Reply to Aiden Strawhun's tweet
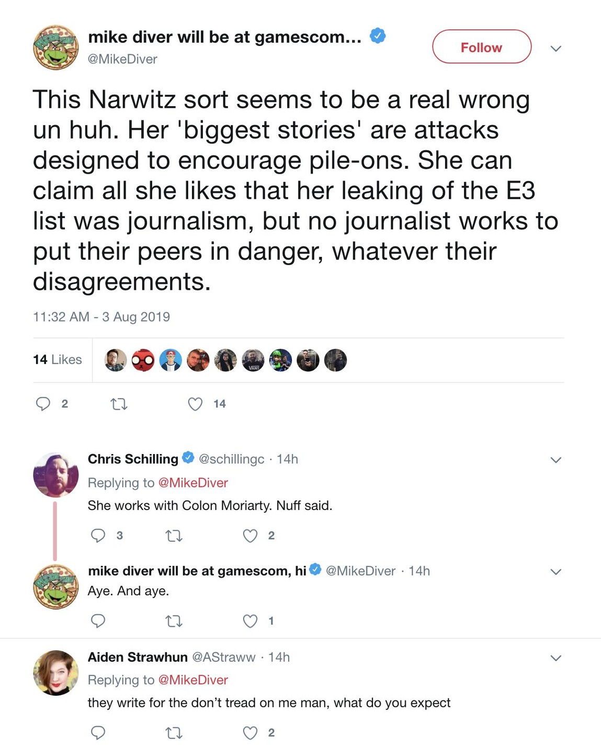This screenshot has height=746, width=601. tap(98, 732)
